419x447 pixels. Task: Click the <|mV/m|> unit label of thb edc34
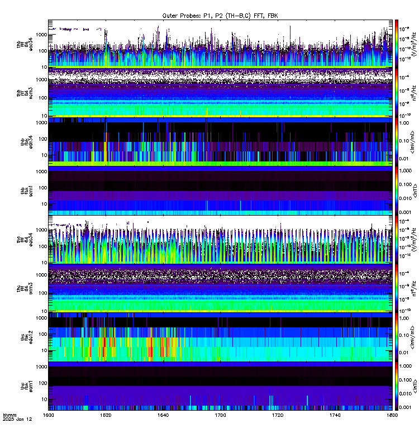pos(412,142)
